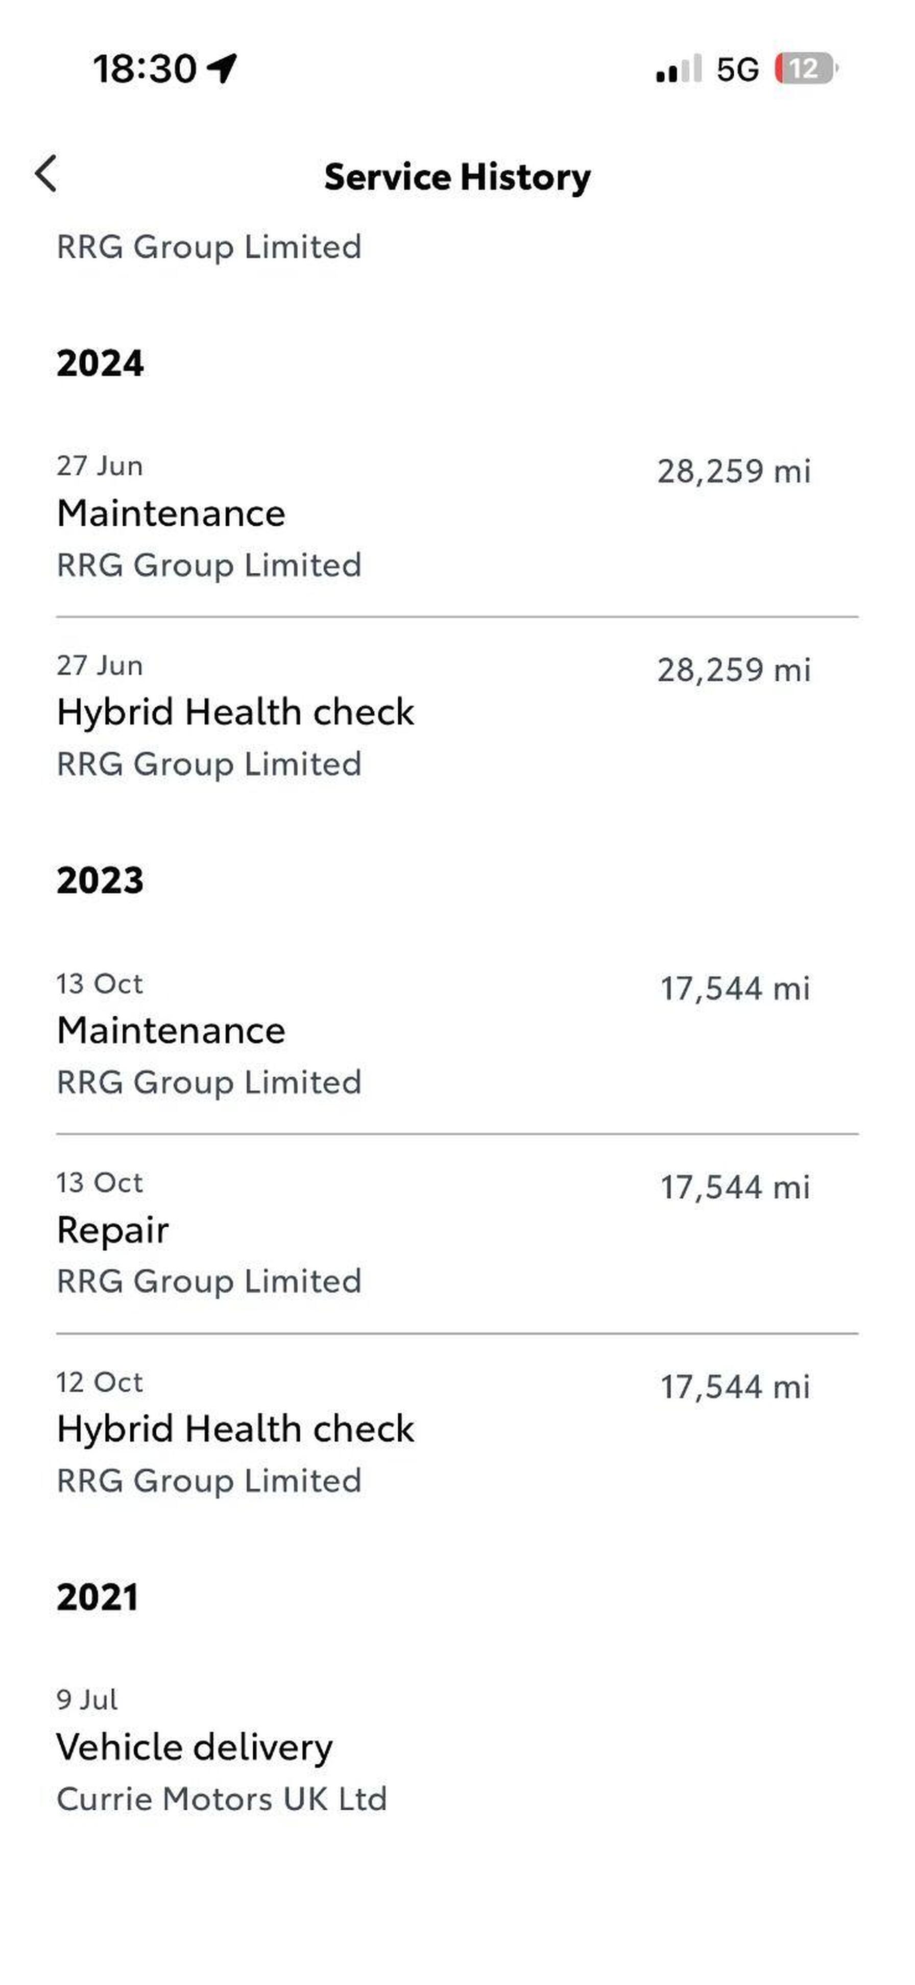The image size is (915, 1985).
Task: Tap the back chevron arrow
Action: click(46, 173)
